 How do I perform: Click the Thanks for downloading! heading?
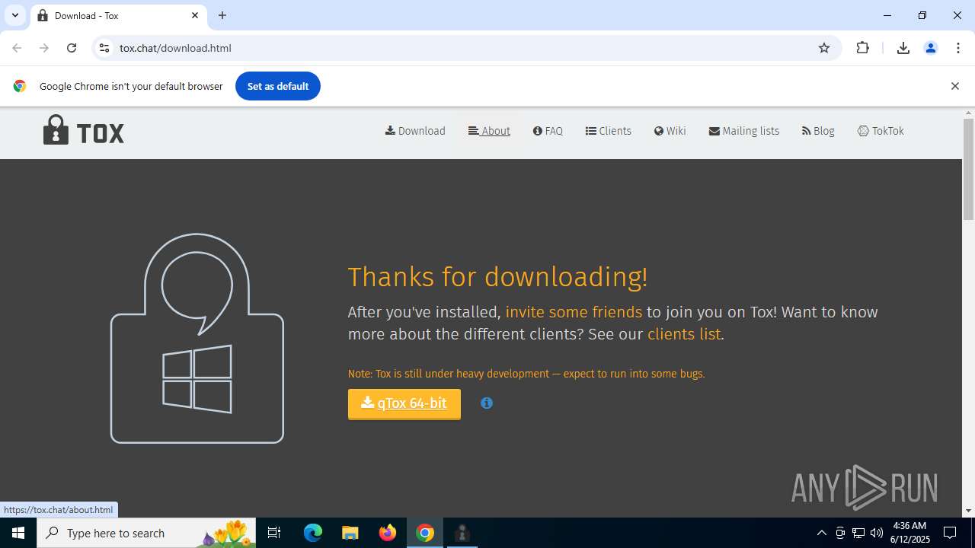[497, 277]
